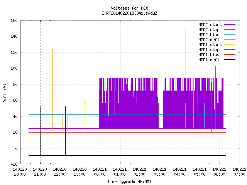The image size is (247, 185).
Task: Click the "NPD2 bias" legend label
Action: coord(209,35)
